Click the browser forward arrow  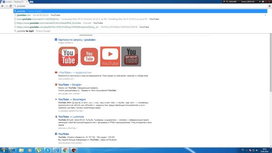(x=6, y=6)
